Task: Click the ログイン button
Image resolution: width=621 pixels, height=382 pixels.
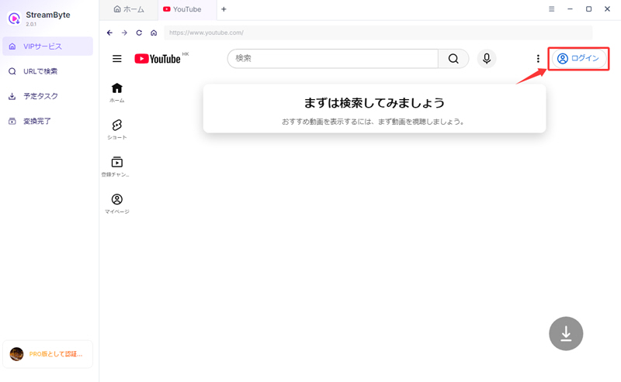Action: point(578,59)
